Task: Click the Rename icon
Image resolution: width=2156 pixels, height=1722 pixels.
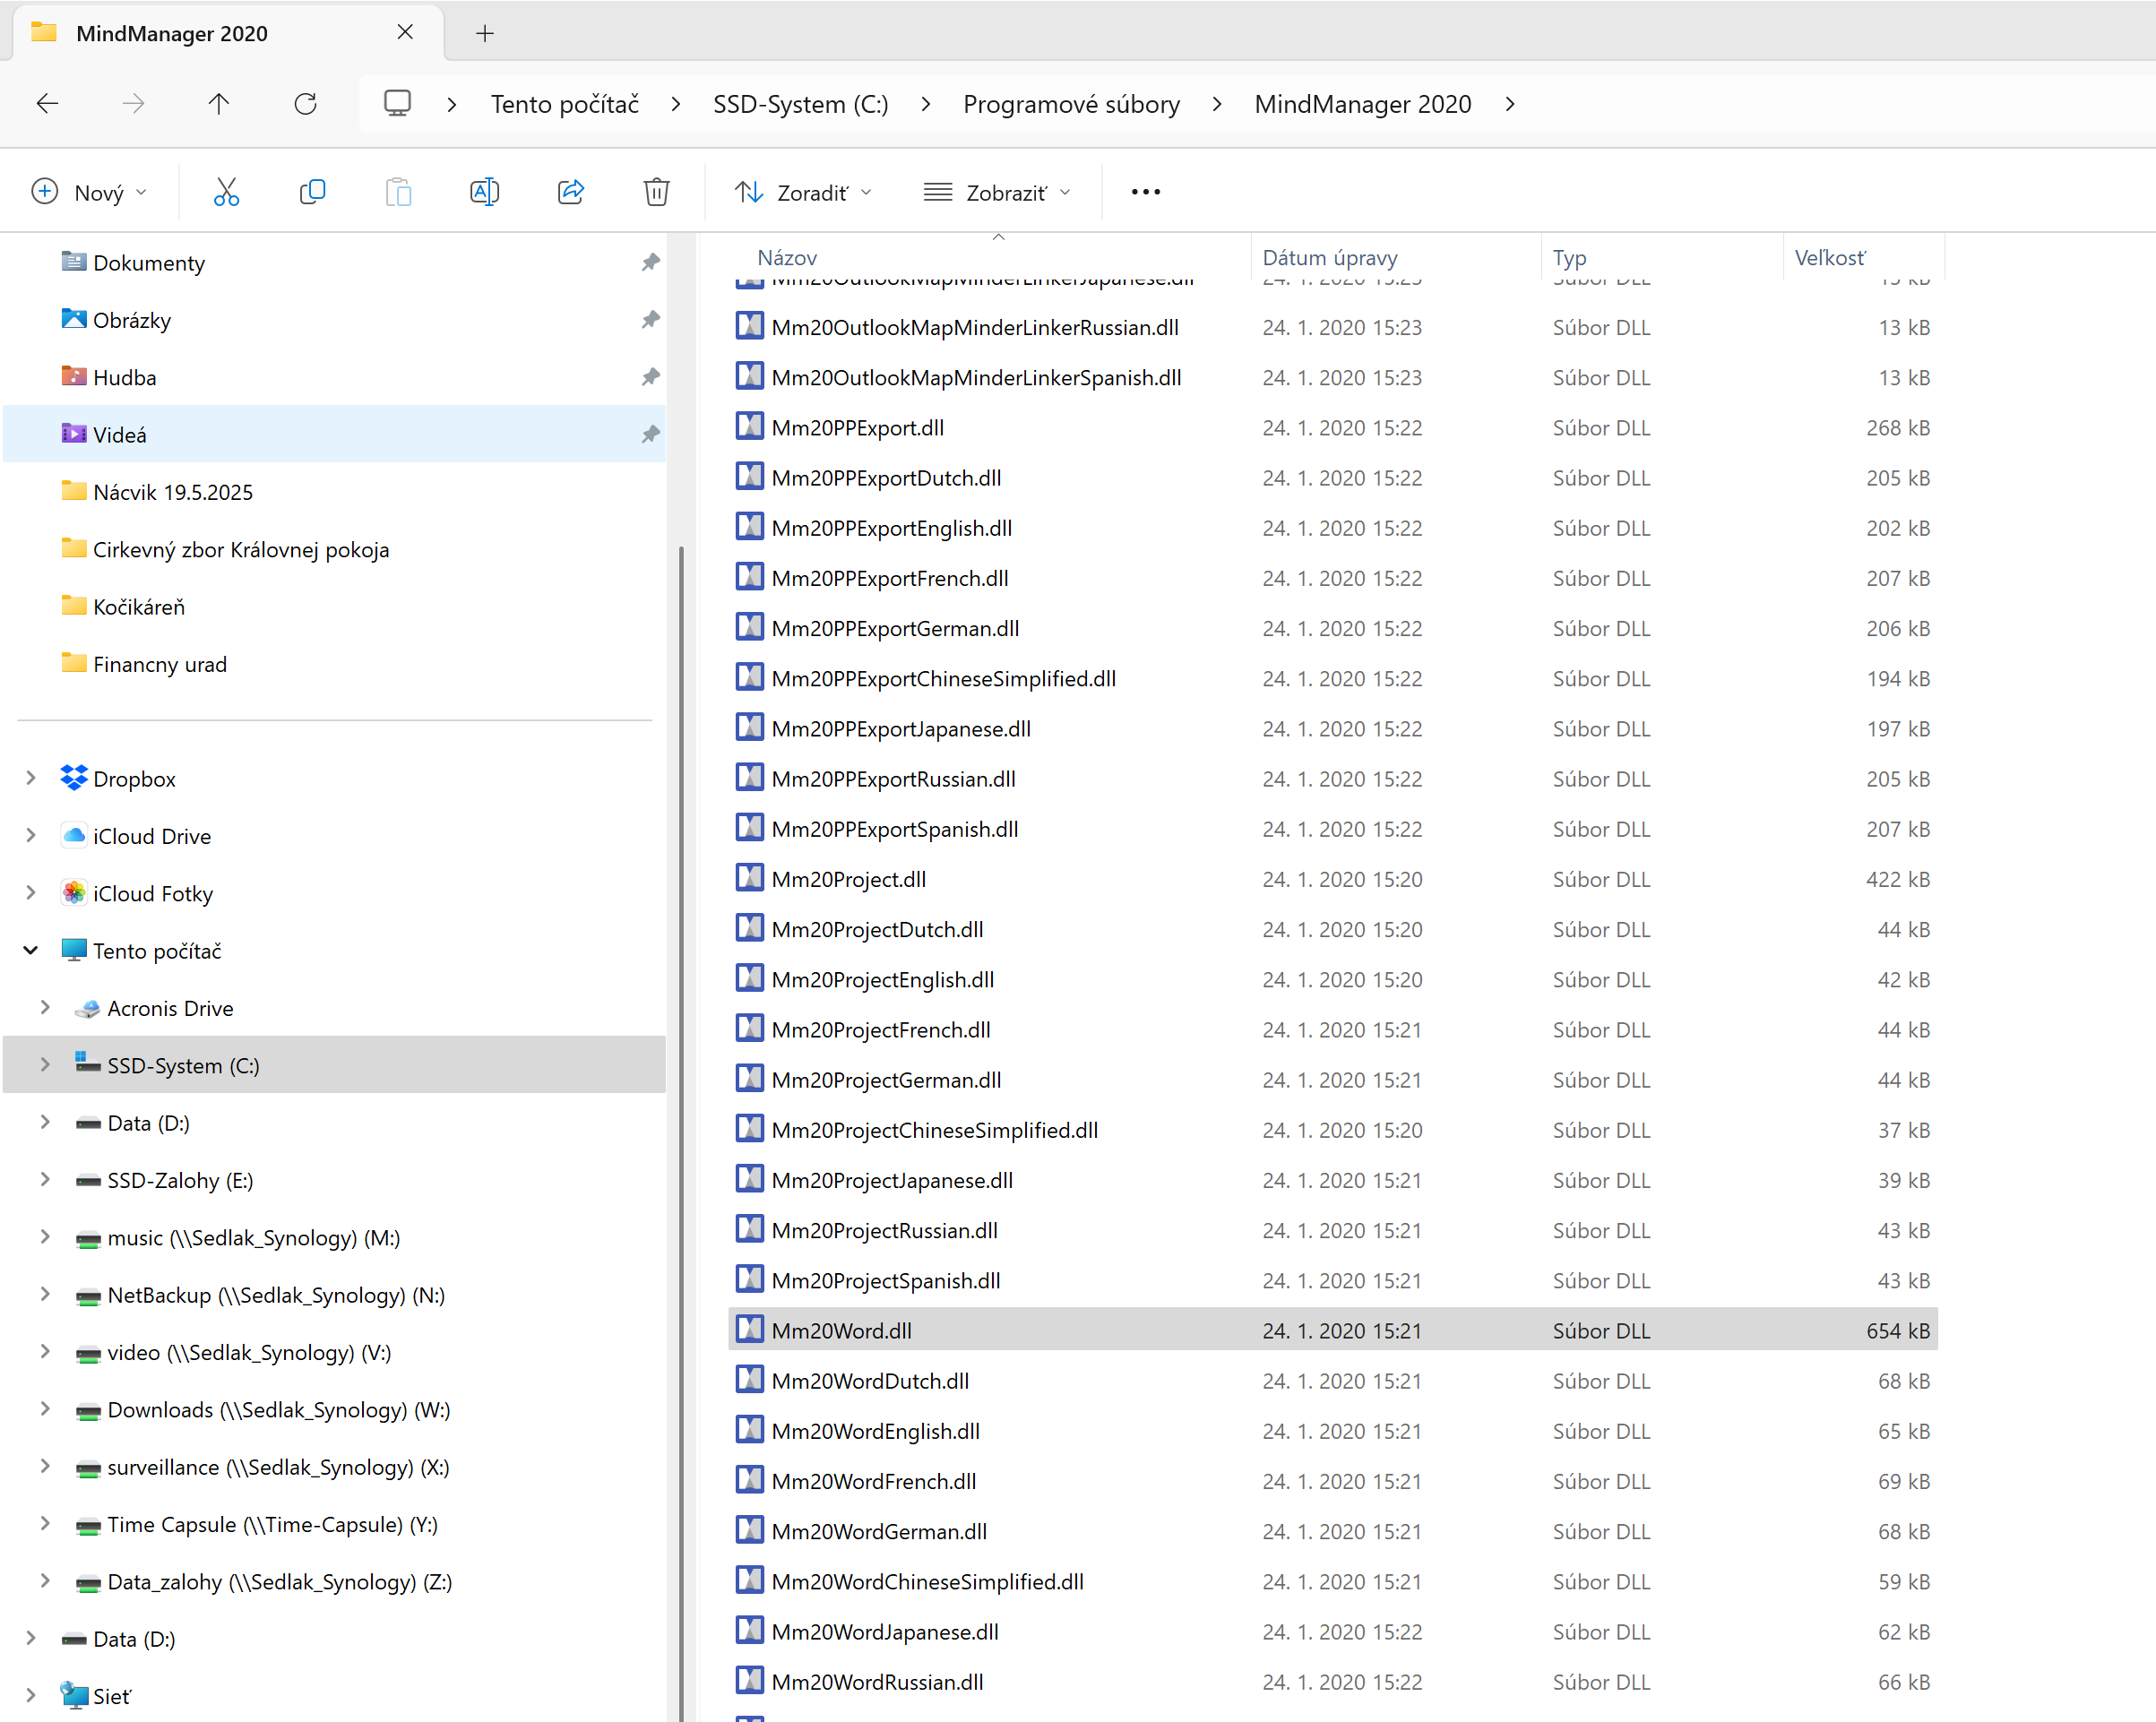Action: pyautogui.click(x=484, y=192)
